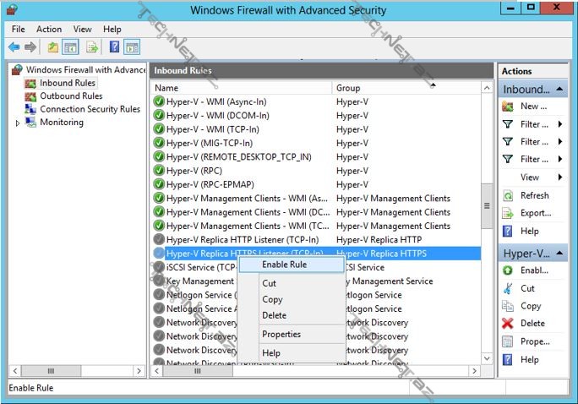Click the Back arrow toolbar icon

[x=14, y=46]
